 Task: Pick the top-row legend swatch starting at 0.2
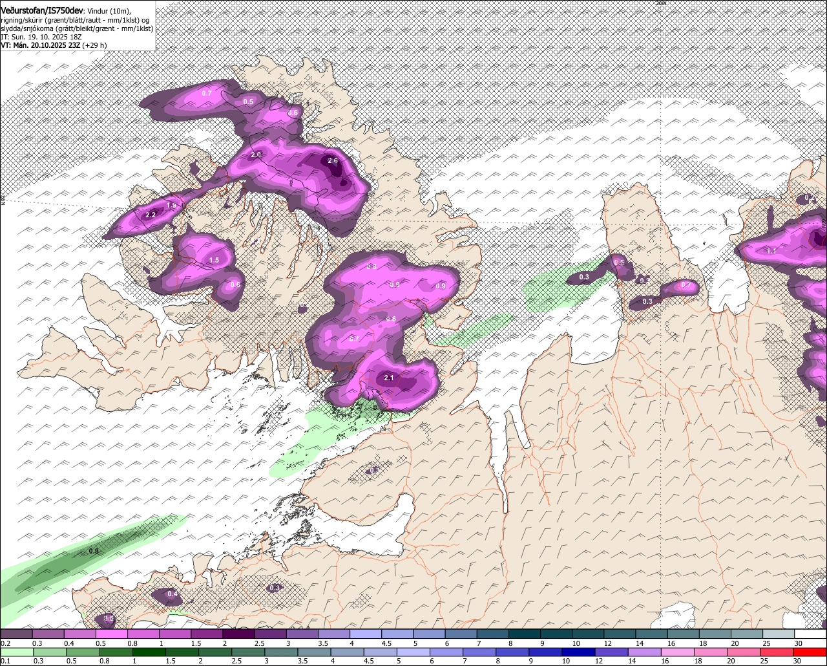point(16,634)
